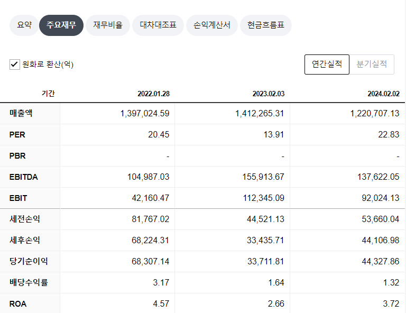
Task: Click the PER value 20.45
Action: [x=159, y=135]
